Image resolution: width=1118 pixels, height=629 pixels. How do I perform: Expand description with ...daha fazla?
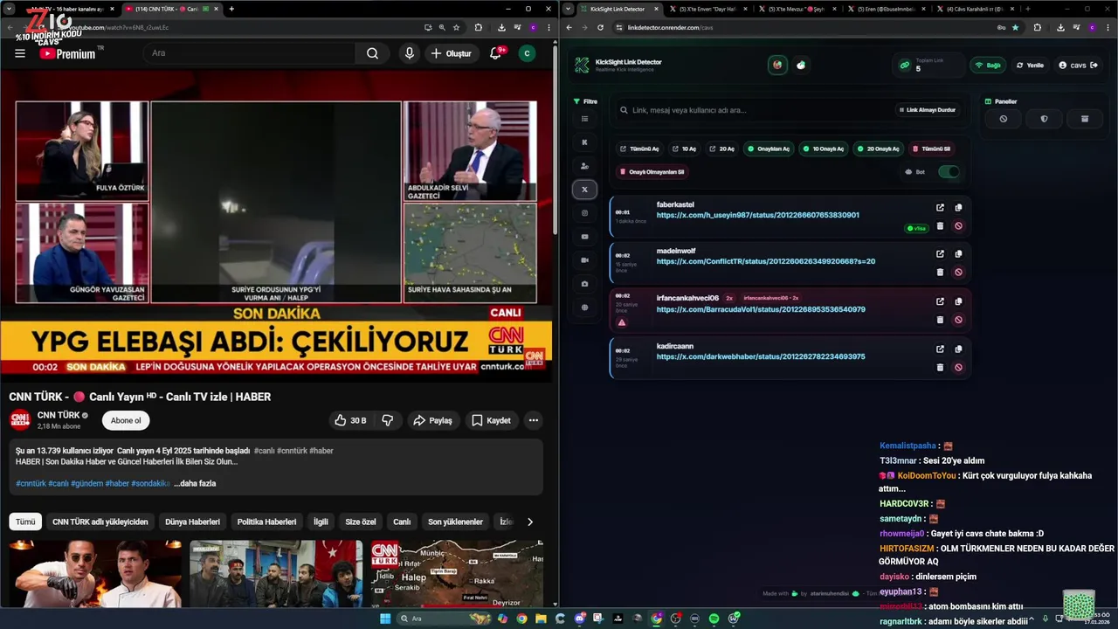(x=195, y=483)
